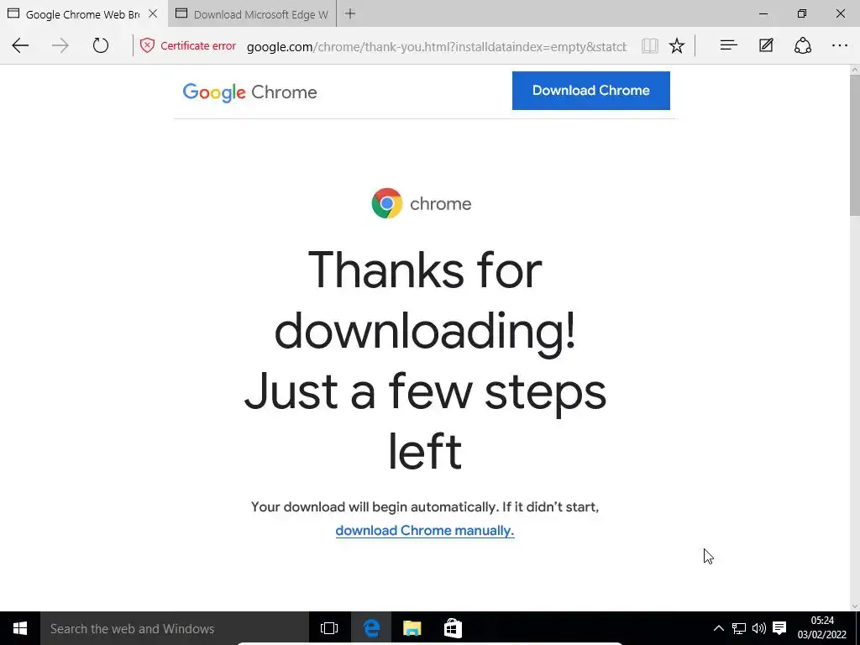Open the Store icon on taskbar

click(453, 628)
